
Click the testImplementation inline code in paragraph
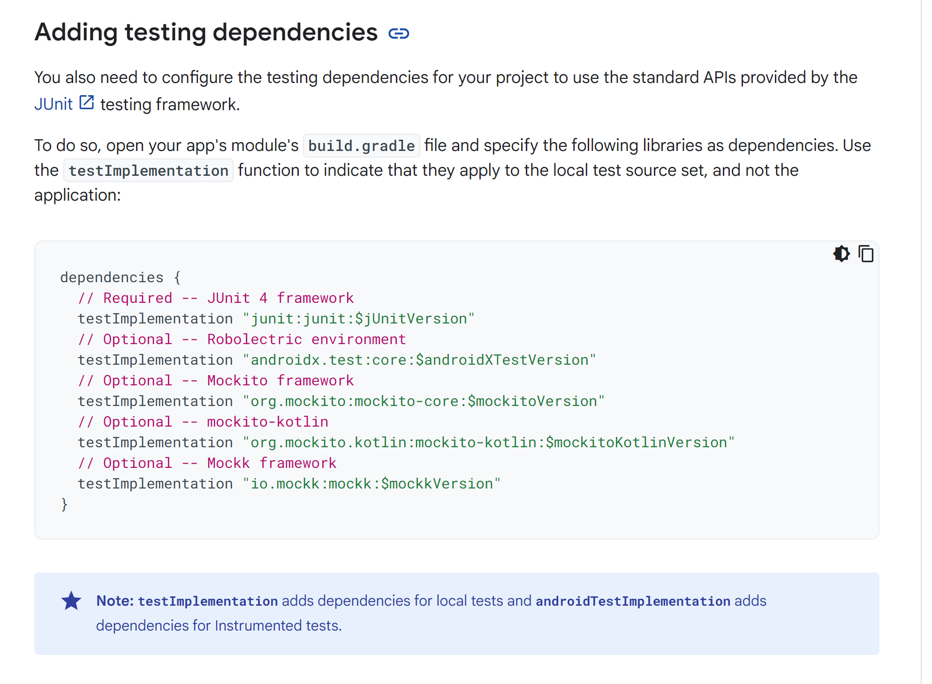coord(148,171)
